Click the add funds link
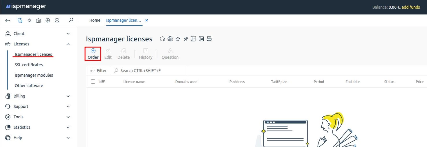 411,7
